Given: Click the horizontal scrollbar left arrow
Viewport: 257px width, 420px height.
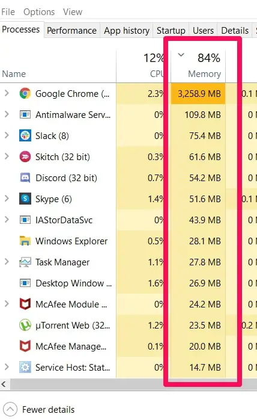Looking at the screenshot, I should [x=4, y=384].
